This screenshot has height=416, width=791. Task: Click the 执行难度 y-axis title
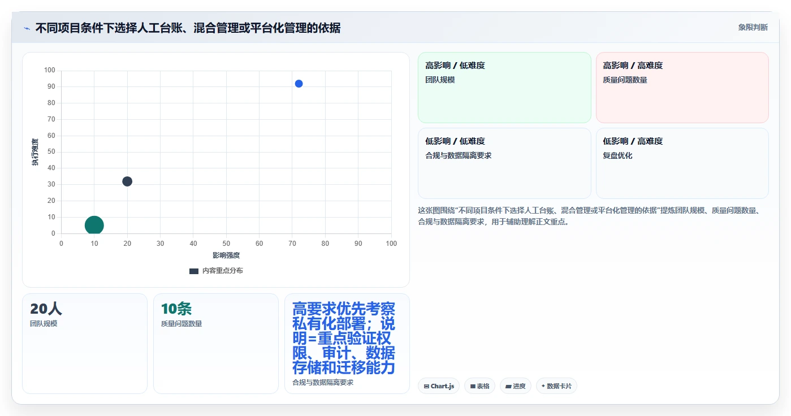35,152
